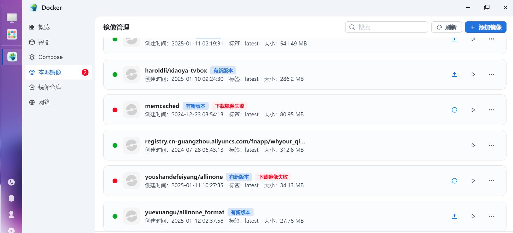
Task: Open 网络 network page
Action: coord(59,102)
